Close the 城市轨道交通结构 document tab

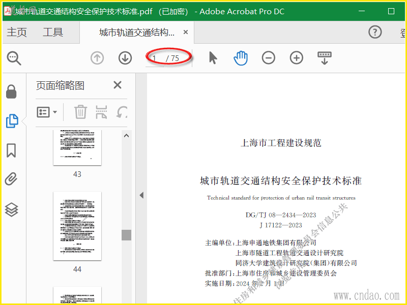point(186,32)
